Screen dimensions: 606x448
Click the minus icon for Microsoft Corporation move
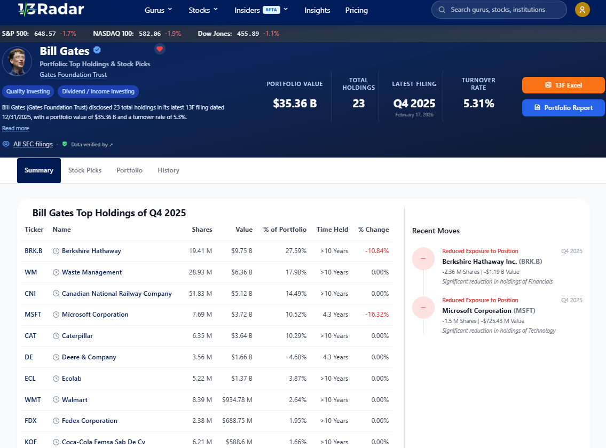pyautogui.click(x=423, y=308)
